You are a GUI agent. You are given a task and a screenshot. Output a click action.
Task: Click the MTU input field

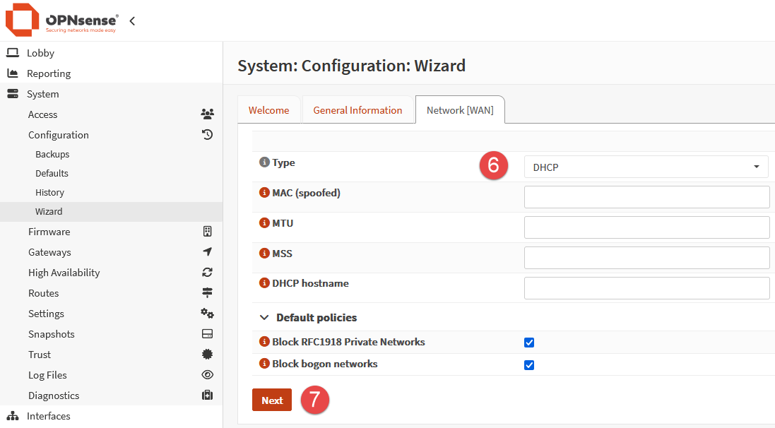[x=646, y=227]
